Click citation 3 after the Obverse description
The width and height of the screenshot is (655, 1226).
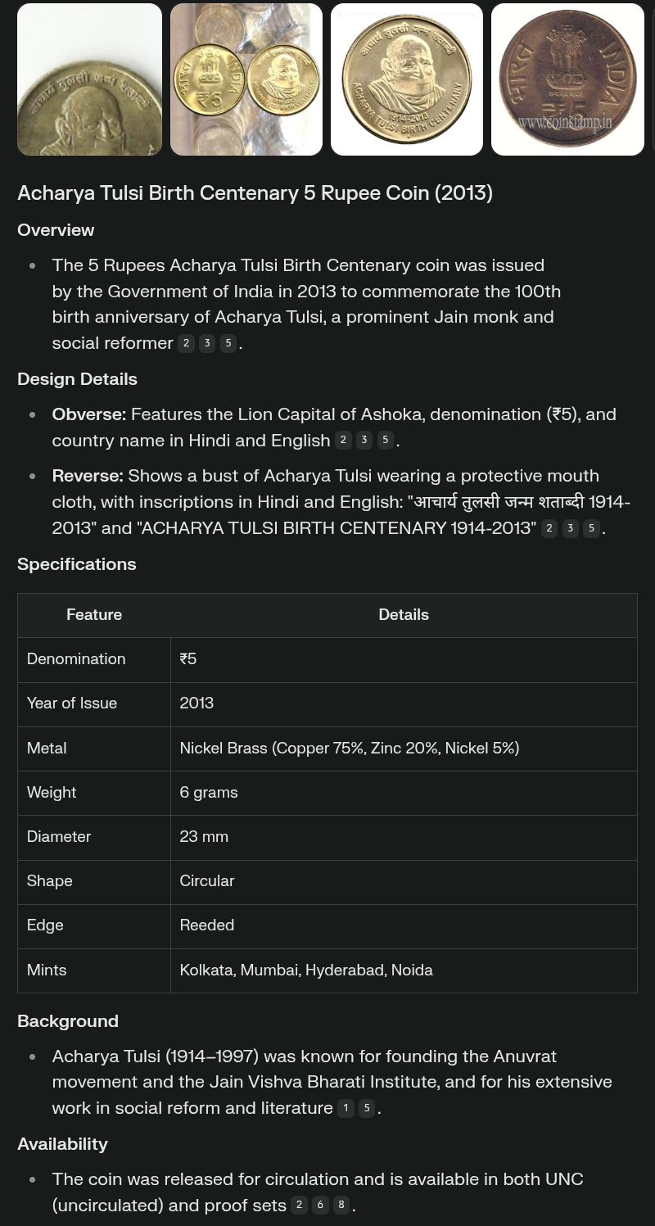(x=364, y=441)
